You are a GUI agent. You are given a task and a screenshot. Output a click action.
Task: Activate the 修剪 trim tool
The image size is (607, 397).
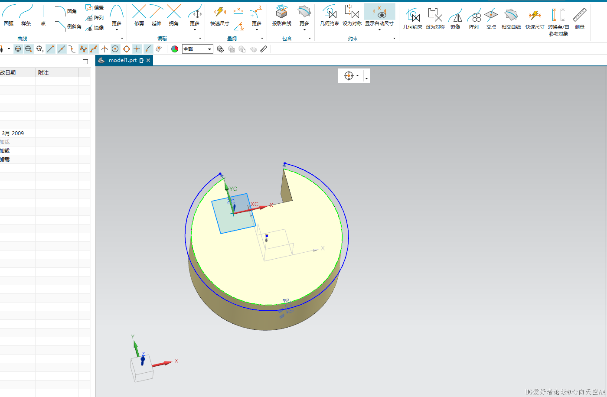point(139,15)
